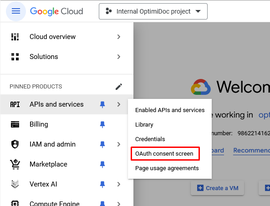The image size is (270, 206).
Task: Select OAuth consent screen menu item
Action: click(164, 154)
